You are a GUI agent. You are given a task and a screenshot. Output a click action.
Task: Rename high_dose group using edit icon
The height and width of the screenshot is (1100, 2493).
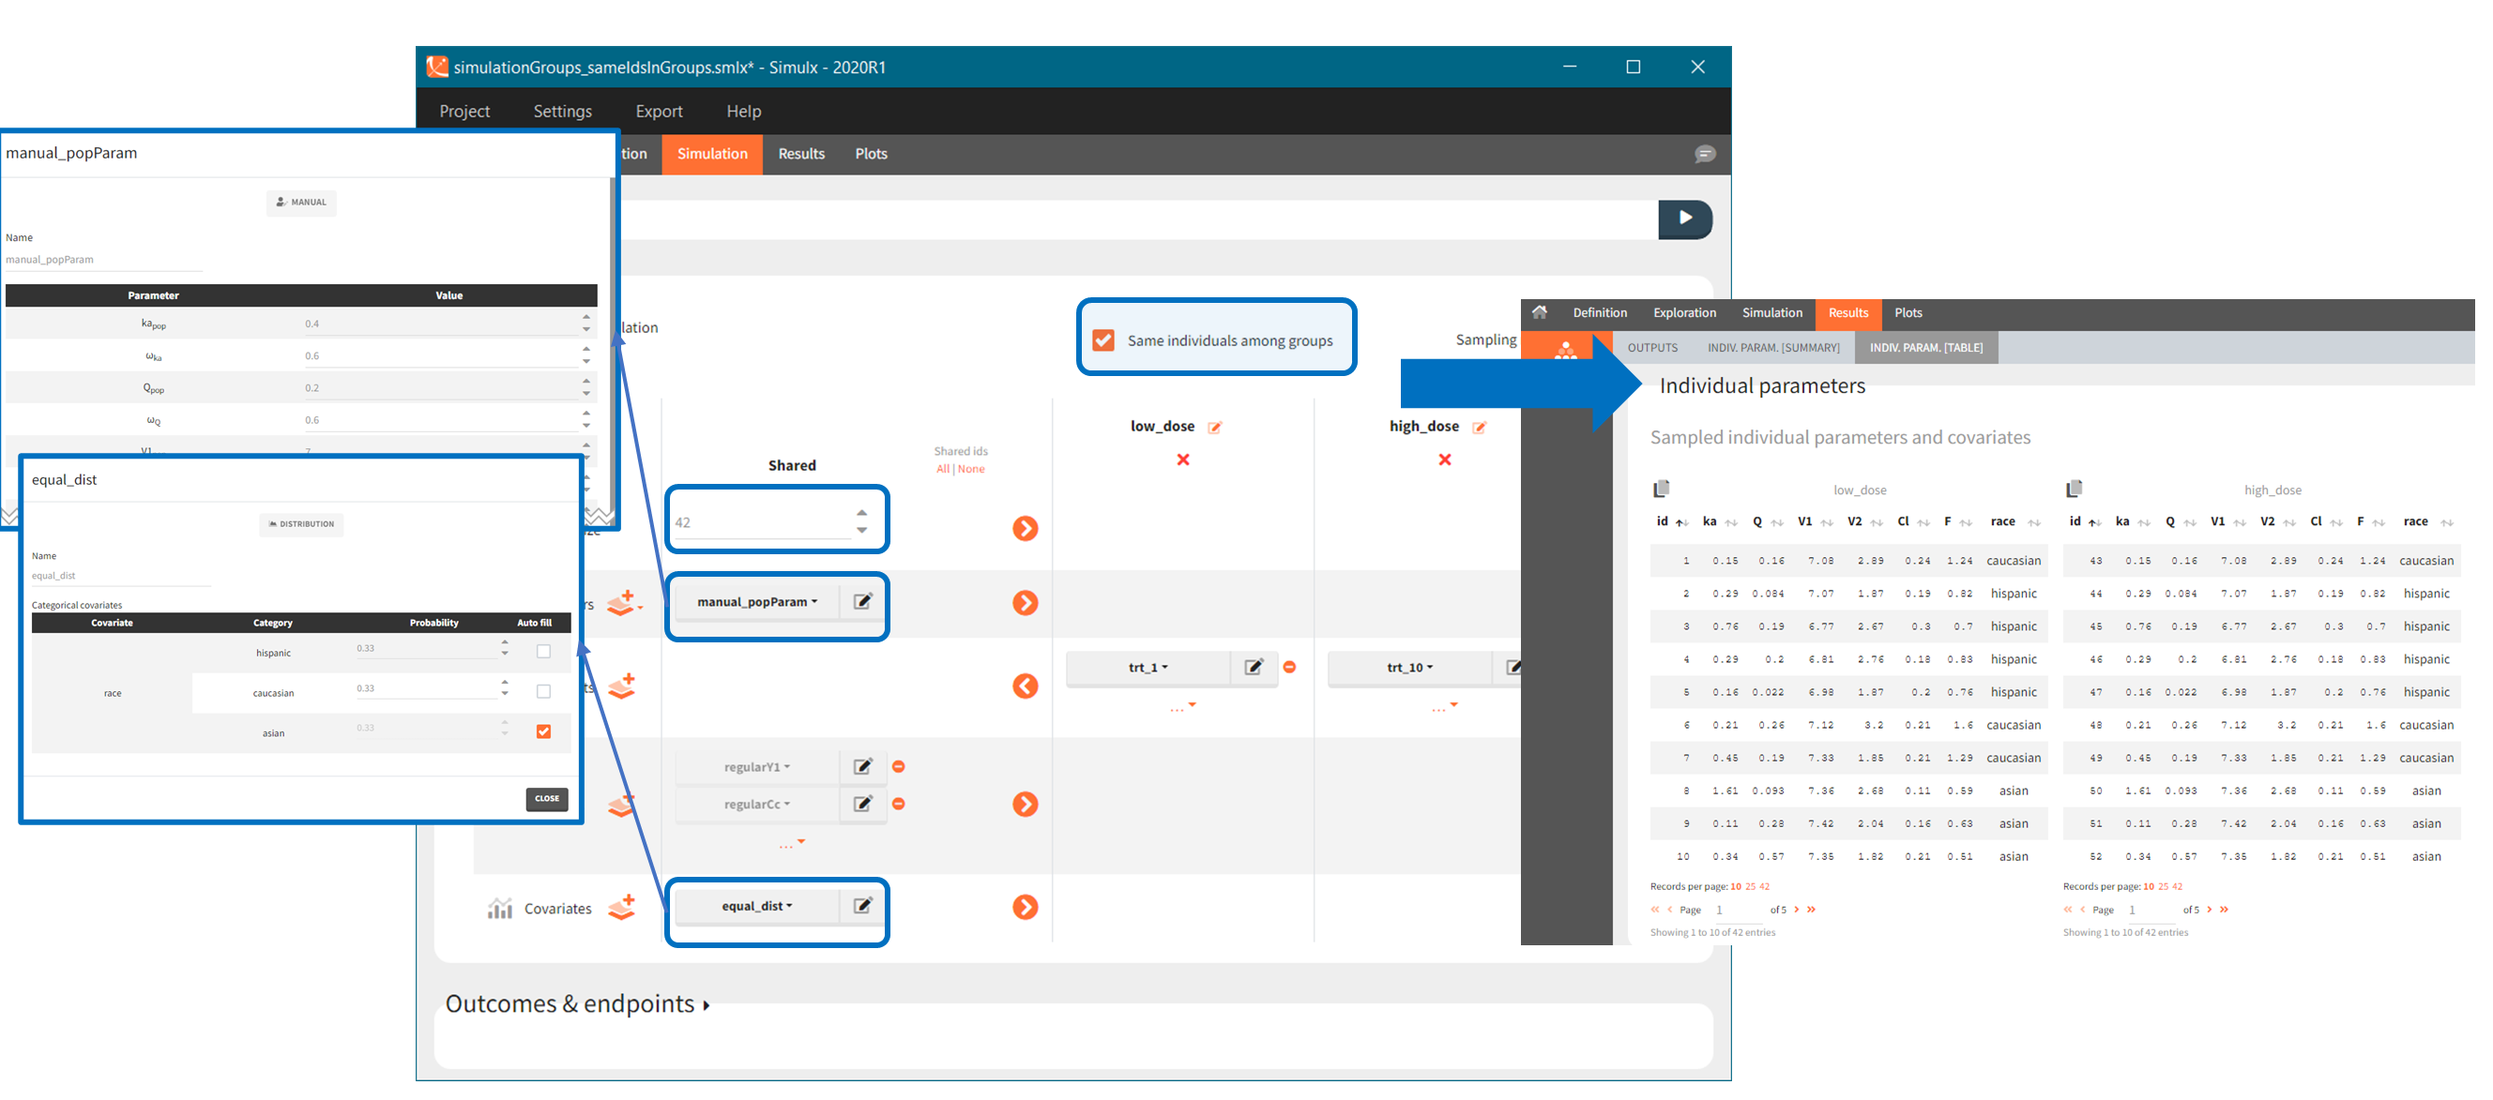(1479, 428)
